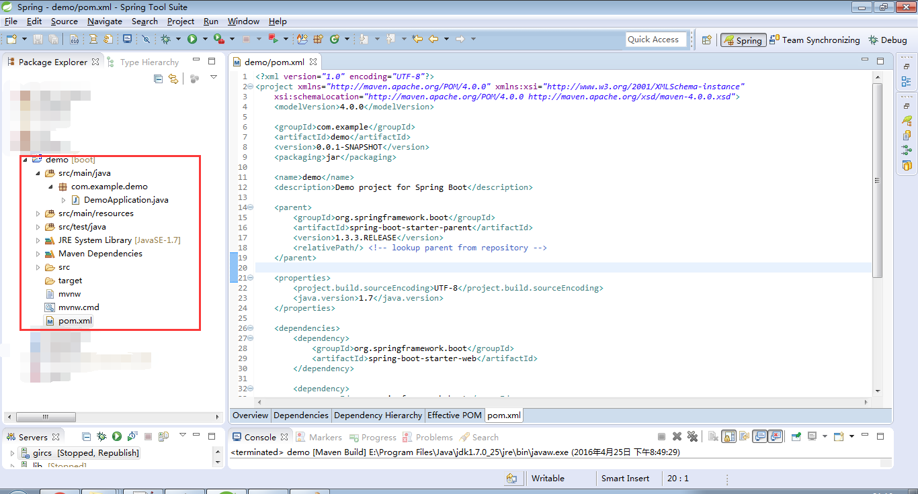
Task: Start the server with green play icon in Servers view
Action: coord(117,436)
